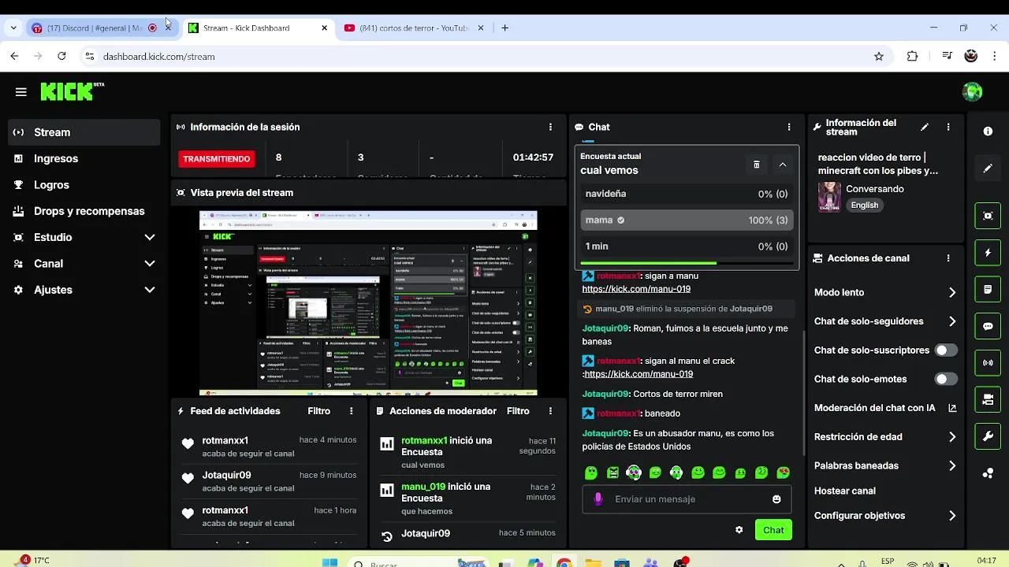Toggle the document/moderator actions icon in right sidebar
The width and height of the screenshot is (1009, 567).
point(988,290)
